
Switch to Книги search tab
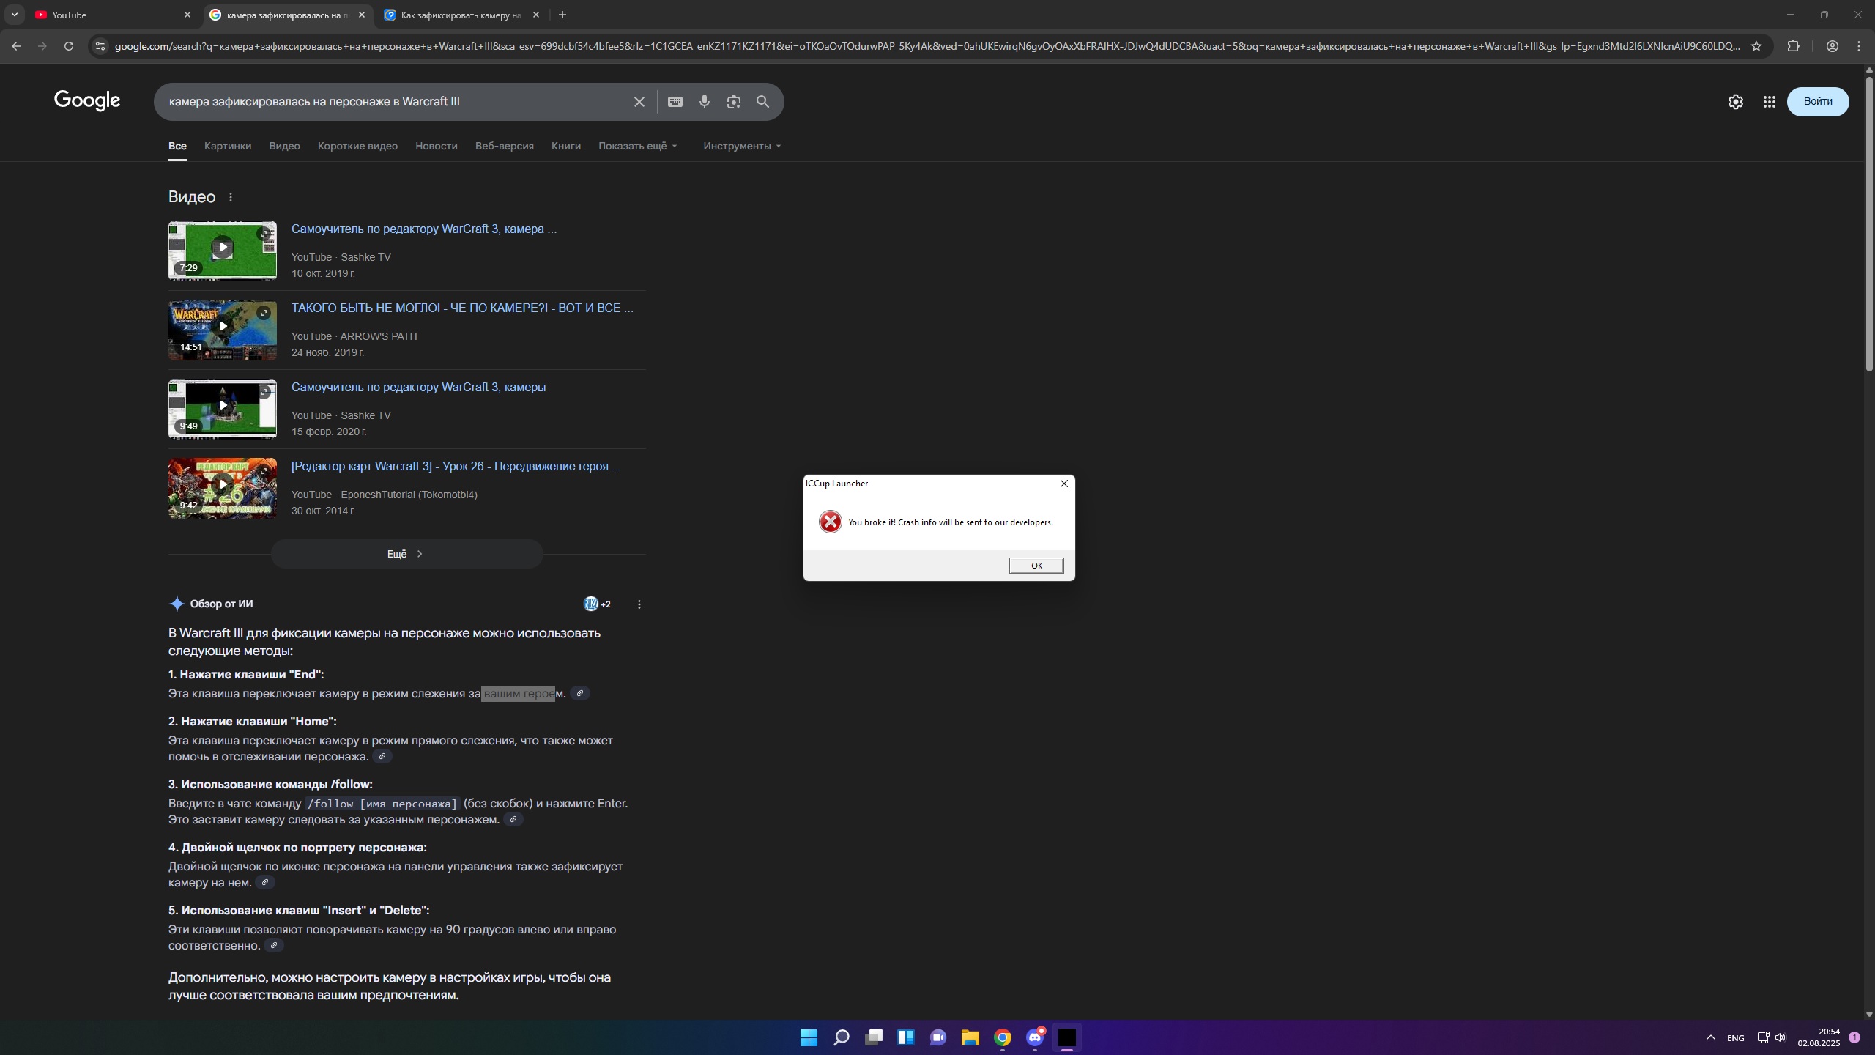[x=565, y=146]
